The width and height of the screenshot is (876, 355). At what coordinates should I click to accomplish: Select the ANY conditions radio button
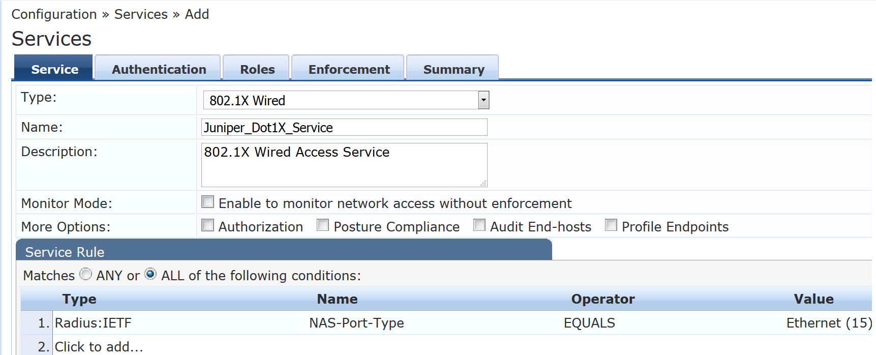(86, 275)
